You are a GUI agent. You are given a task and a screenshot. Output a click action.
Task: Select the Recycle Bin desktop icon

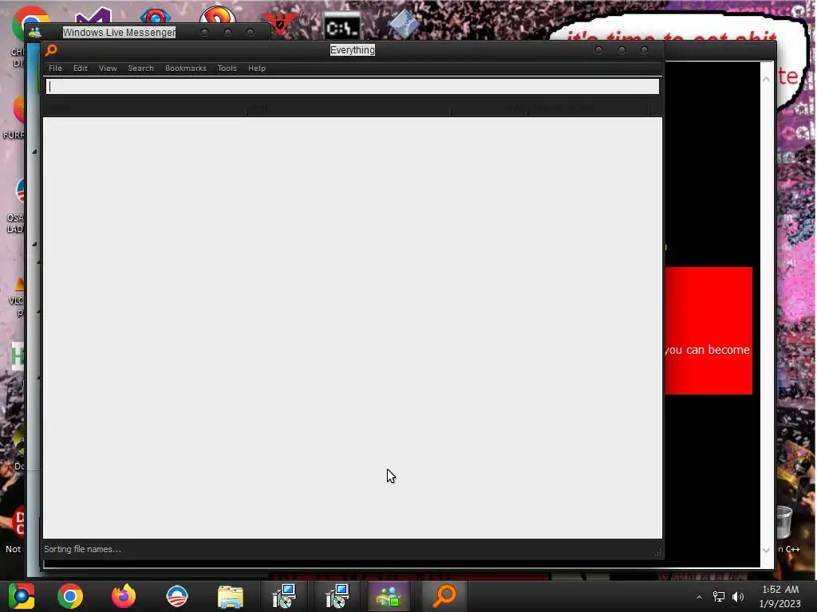click(784, 523)
